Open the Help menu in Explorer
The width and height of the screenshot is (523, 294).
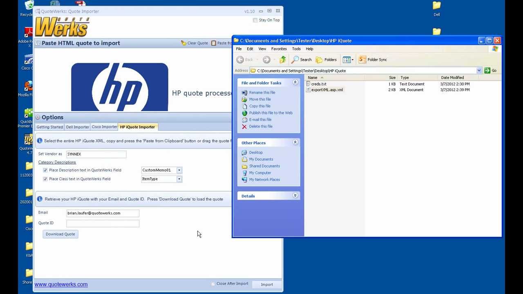coord(309,49)
